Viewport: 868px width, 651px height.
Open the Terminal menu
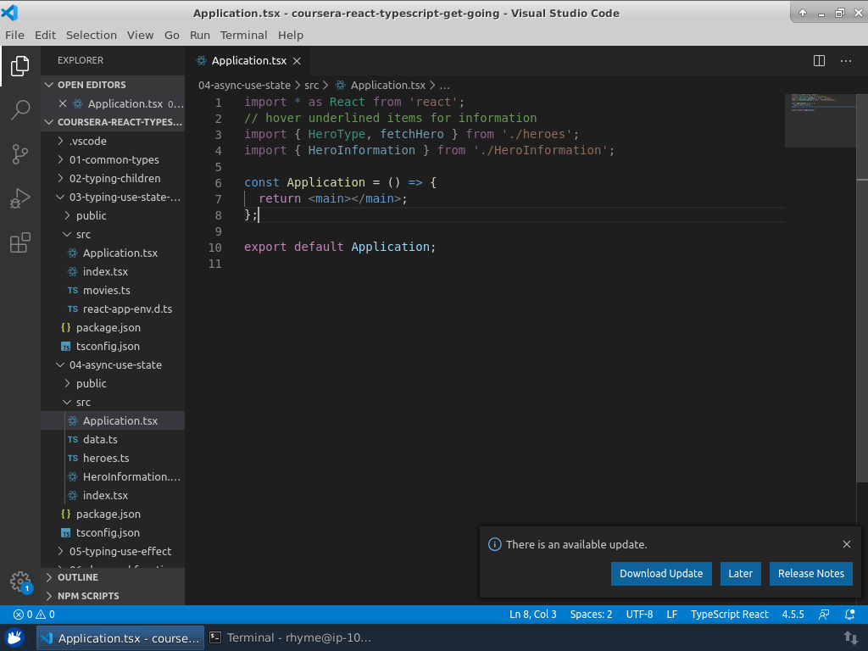click(243, 35)
